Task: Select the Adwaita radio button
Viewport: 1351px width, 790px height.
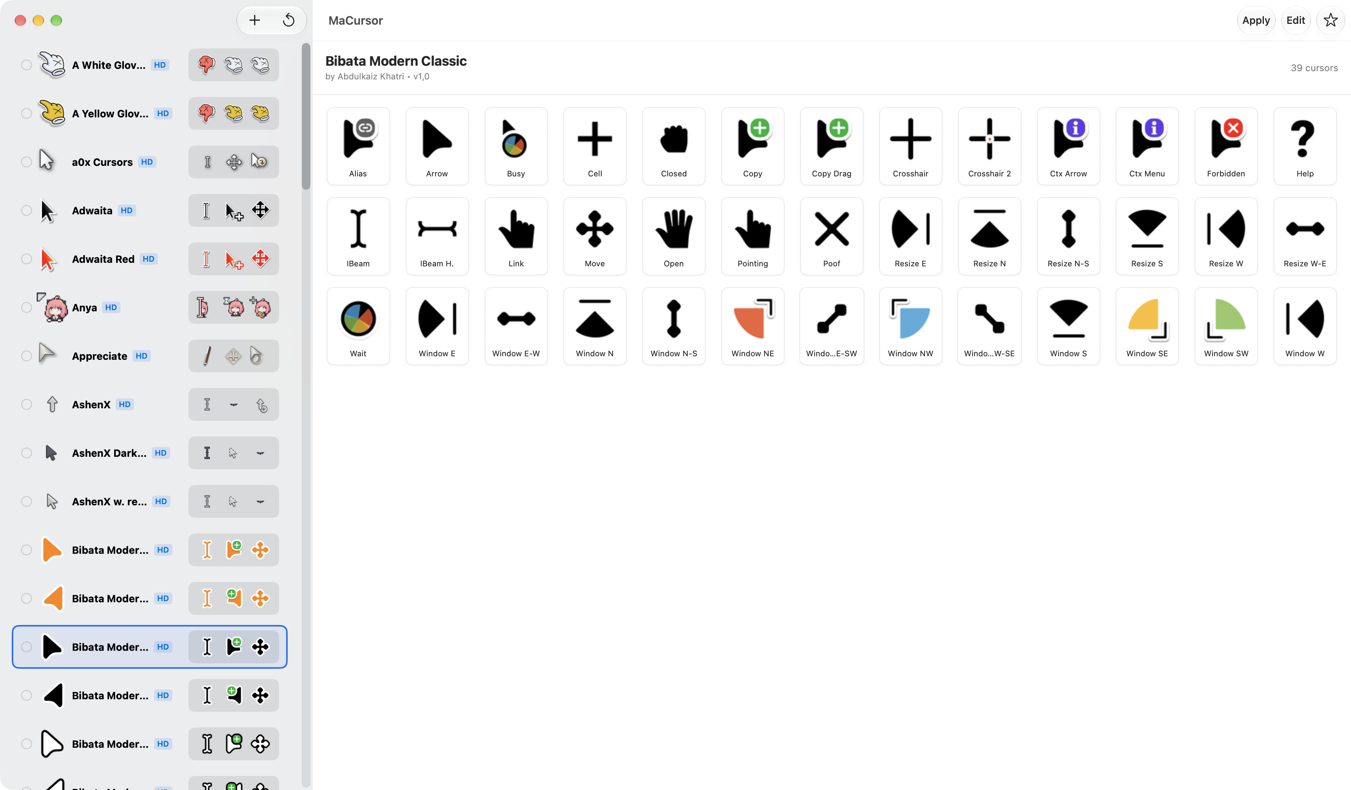Action: point(26,210)
